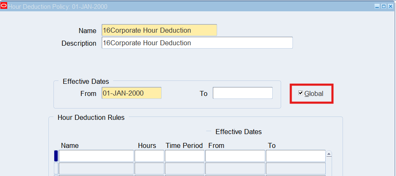This screenshot has width=396, height=176.
Task: Select first row Hours cell
Action: coord(149,156)
